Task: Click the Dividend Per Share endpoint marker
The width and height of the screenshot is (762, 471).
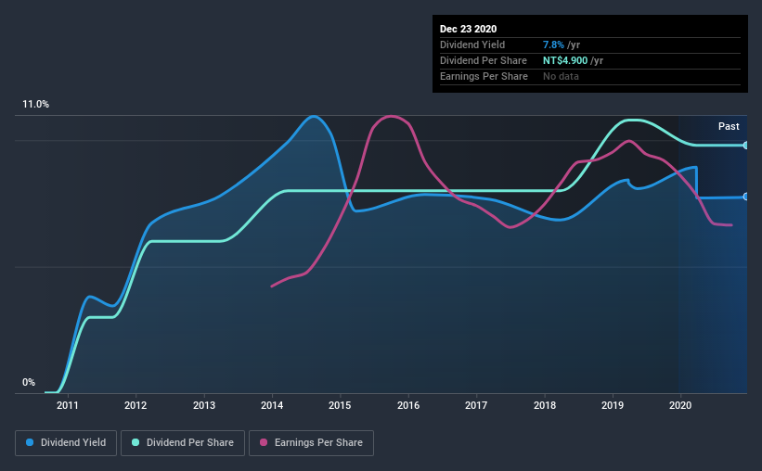Action: click(745, 146)
